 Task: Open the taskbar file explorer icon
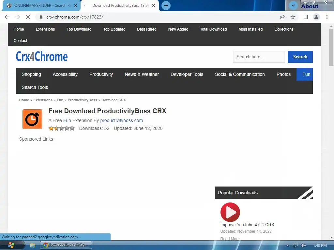tap(33, 245)
